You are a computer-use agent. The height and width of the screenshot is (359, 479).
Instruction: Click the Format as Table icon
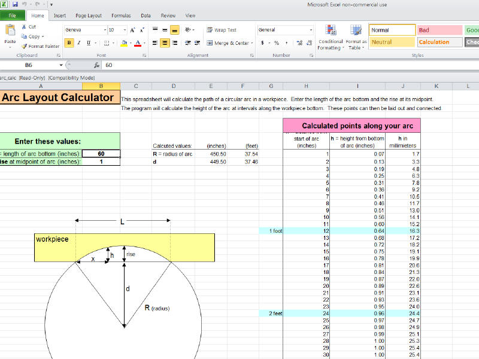point(356,31)
